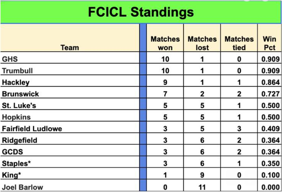
Task: Click the Trumbull team name cell
Action: [70, 69]
